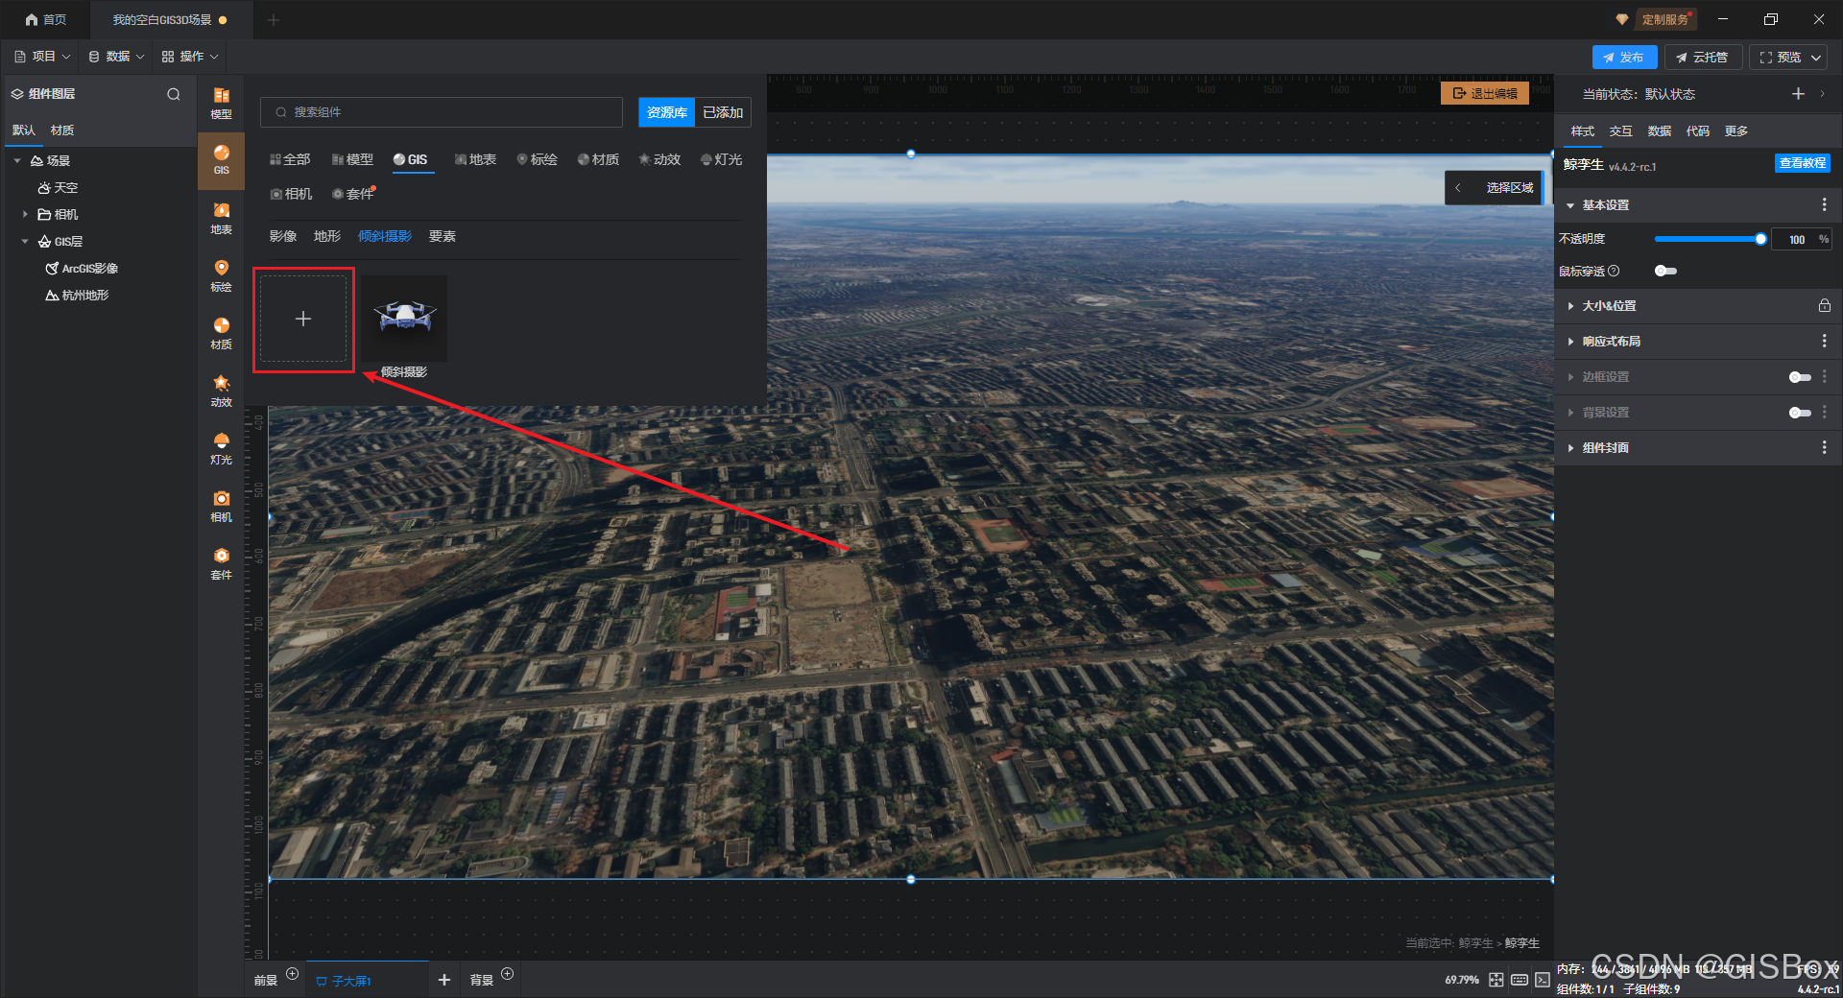This screenshot has height=998, width=1843.
Task: Open the 灯光 sidebar category
Action: pyautogui.click(x=221, y=448)
